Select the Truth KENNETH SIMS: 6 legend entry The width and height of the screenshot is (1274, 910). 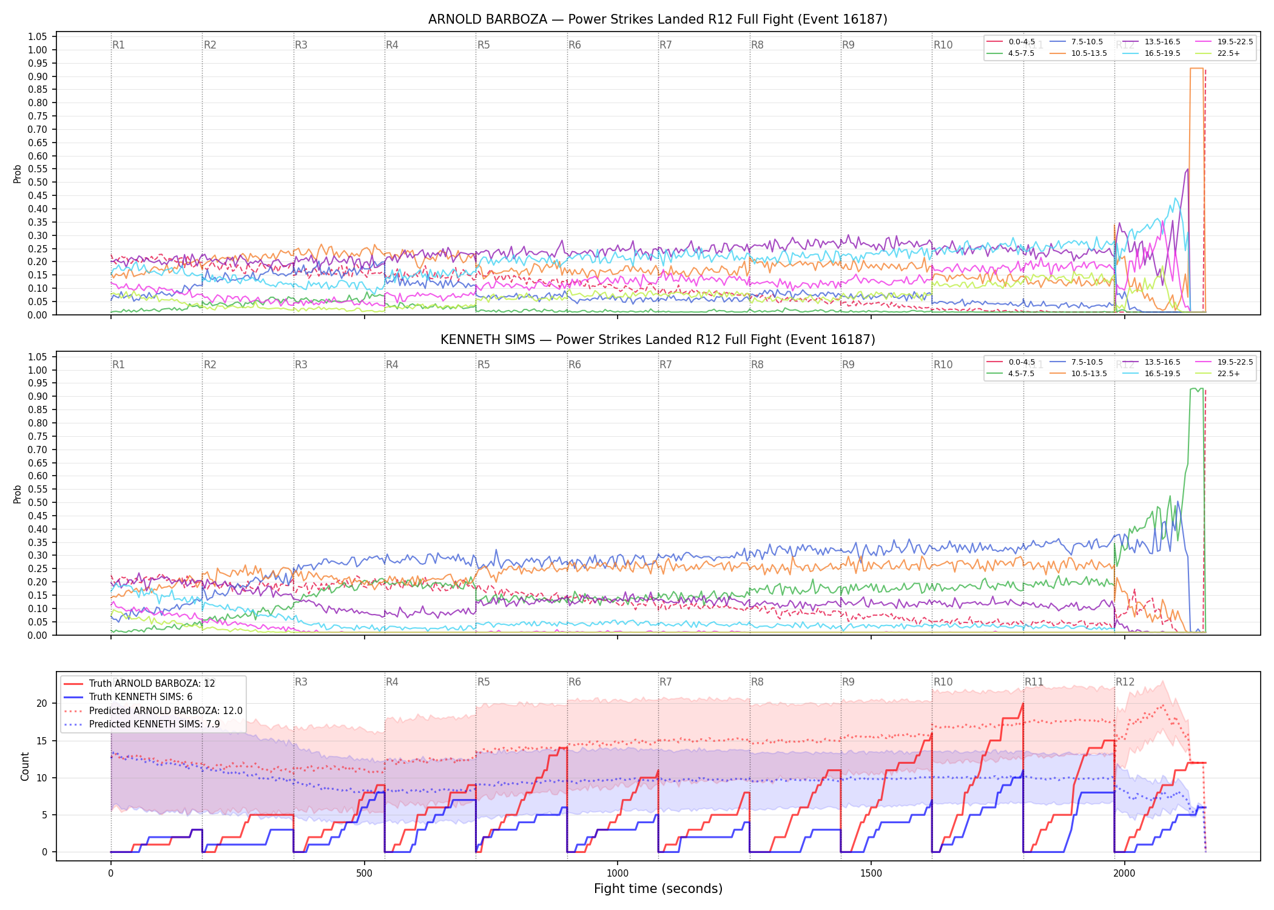128,697
